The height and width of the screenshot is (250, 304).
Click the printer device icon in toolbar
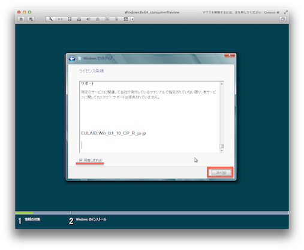[x=98, y=19]
